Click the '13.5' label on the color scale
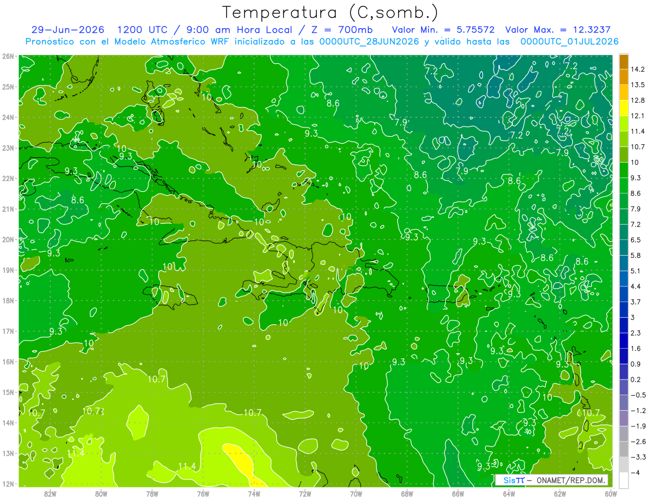 pyautogui.click(x=639, y=85)
